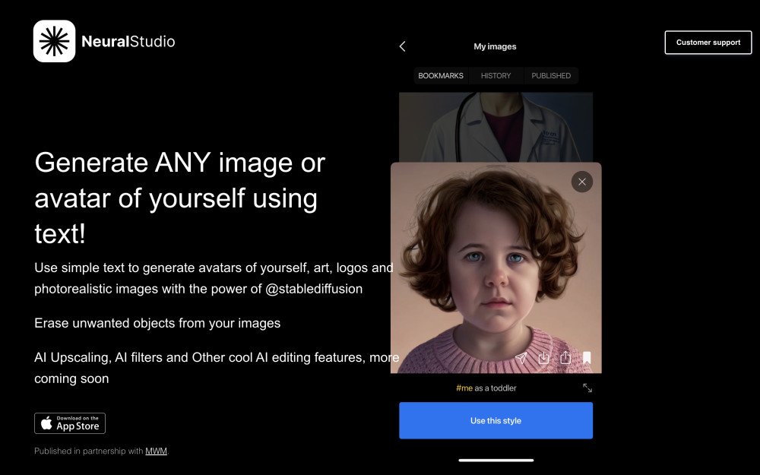
Task: Select the BOOKMARKS tab
Action: tap(441, 75)
